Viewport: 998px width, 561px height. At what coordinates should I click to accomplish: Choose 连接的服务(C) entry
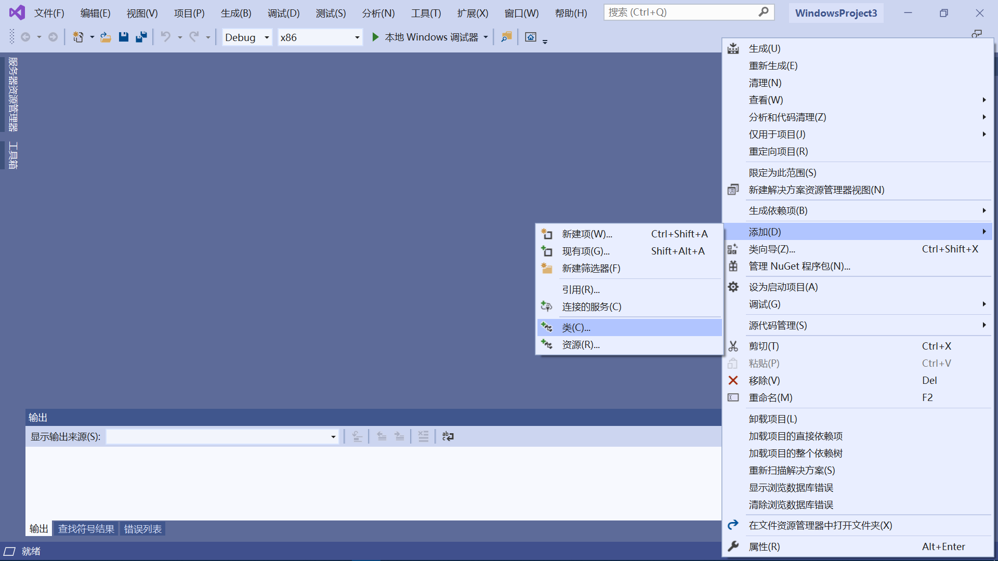629,307
